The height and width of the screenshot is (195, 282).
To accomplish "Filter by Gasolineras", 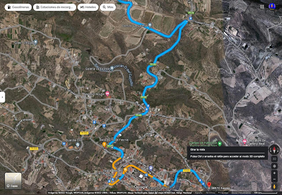I will (x=18, y=7).
